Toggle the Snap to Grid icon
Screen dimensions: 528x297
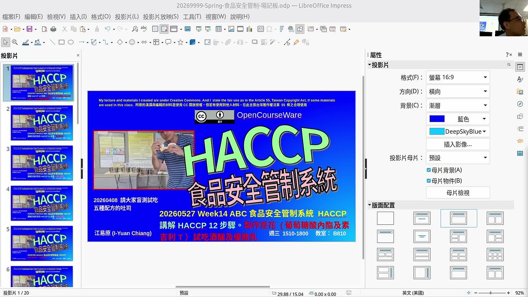coord(164,29)
